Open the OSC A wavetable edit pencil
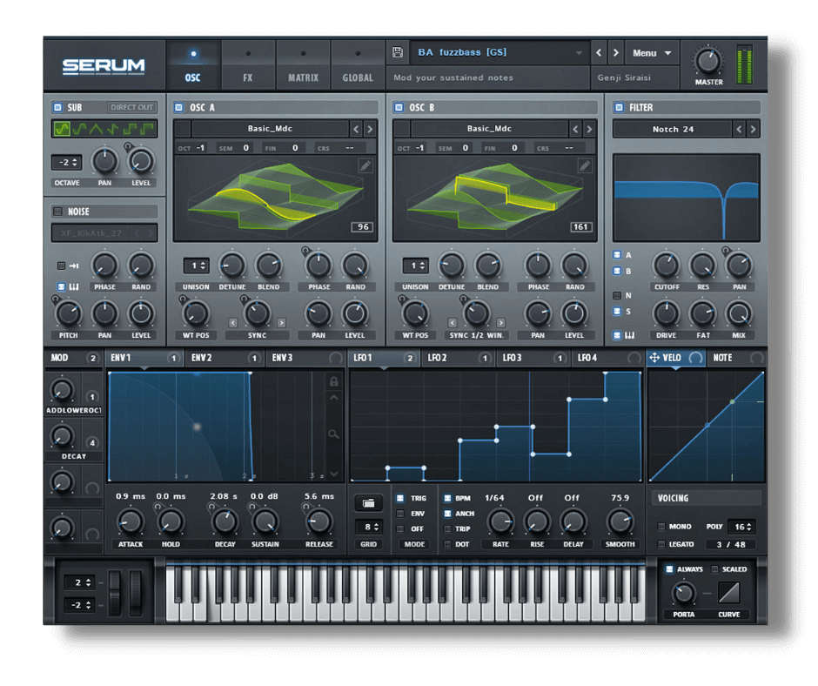This screenshot has height=686, width=818. [365, 166]
